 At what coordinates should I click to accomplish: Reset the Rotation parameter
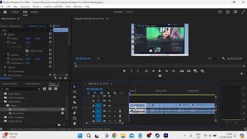pyautogui.click(x=50, y=54)
